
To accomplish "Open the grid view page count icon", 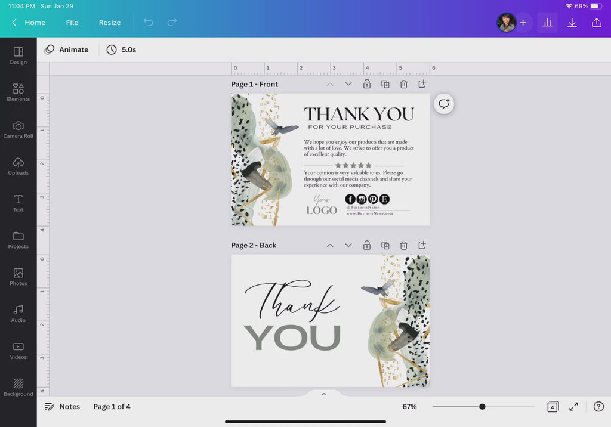I will (x=553, y=406).
